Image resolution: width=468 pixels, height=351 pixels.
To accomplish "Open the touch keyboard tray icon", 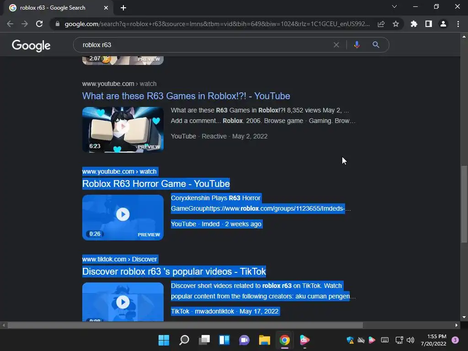I will [x=385, y=340].
